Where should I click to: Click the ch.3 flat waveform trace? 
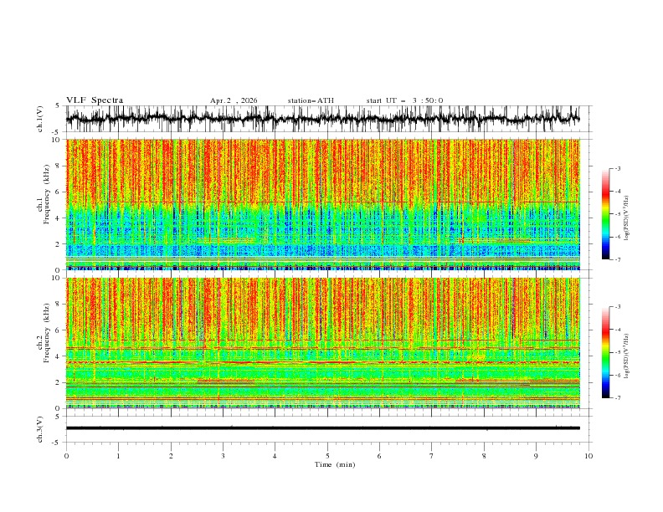pyautogui.click(x=322, y=428)
